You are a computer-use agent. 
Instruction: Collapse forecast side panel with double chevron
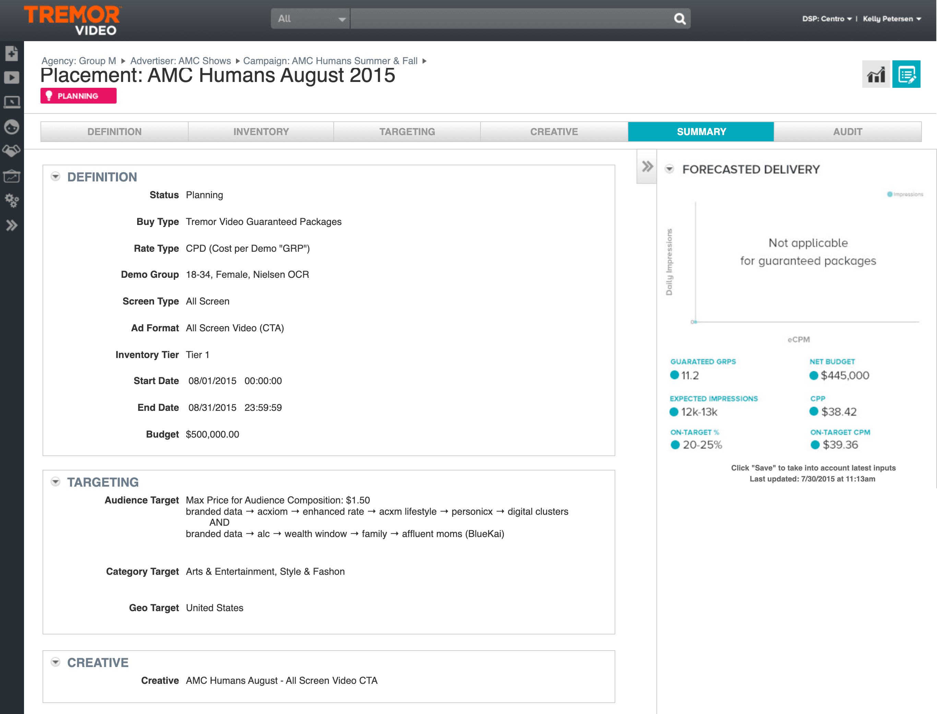647,166
